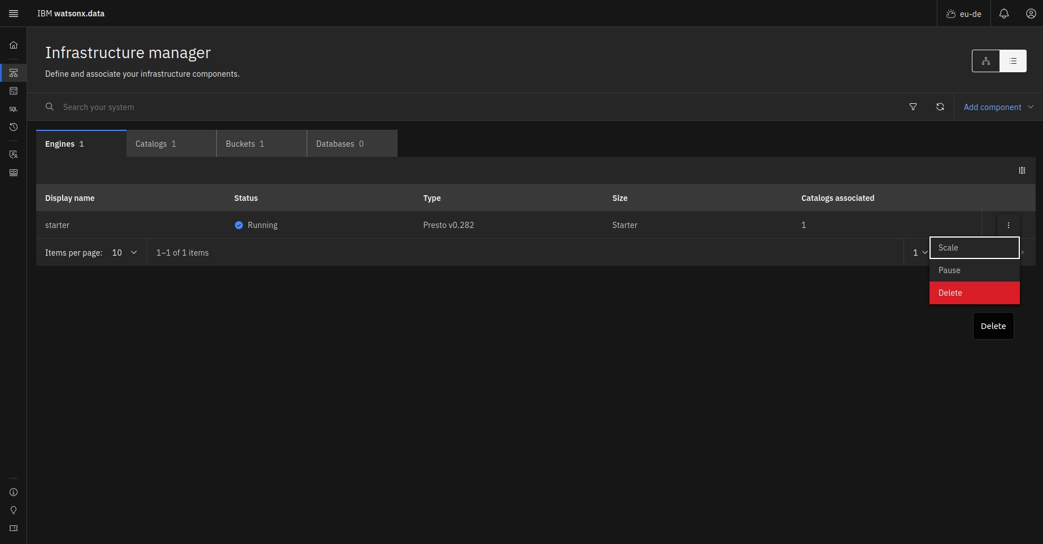Expand the Add component dropdown
Image resolution: width=1043 pixels, height=544 pixels.
click(998, 107)
